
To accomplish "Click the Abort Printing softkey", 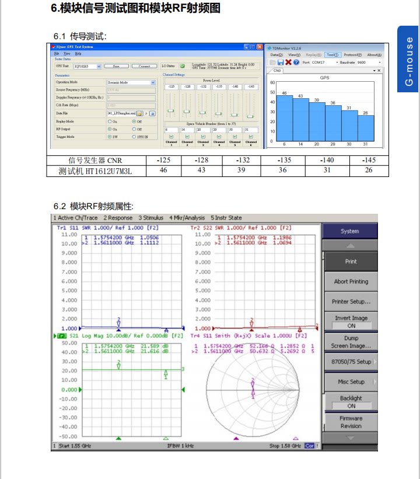I will (x=351, y=282).
